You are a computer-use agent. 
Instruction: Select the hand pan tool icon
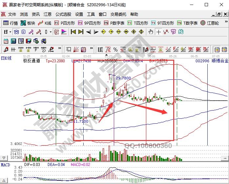click(151, 32)
